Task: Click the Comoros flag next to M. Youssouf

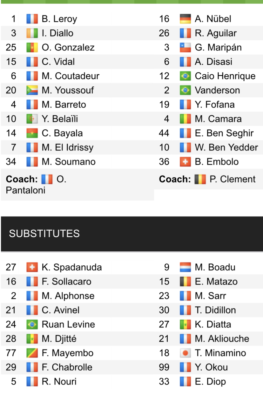Action: click(x=32, y=91)
